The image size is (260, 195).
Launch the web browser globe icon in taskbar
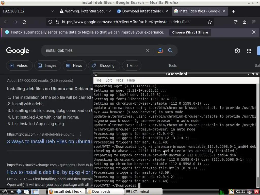[19, 192]
